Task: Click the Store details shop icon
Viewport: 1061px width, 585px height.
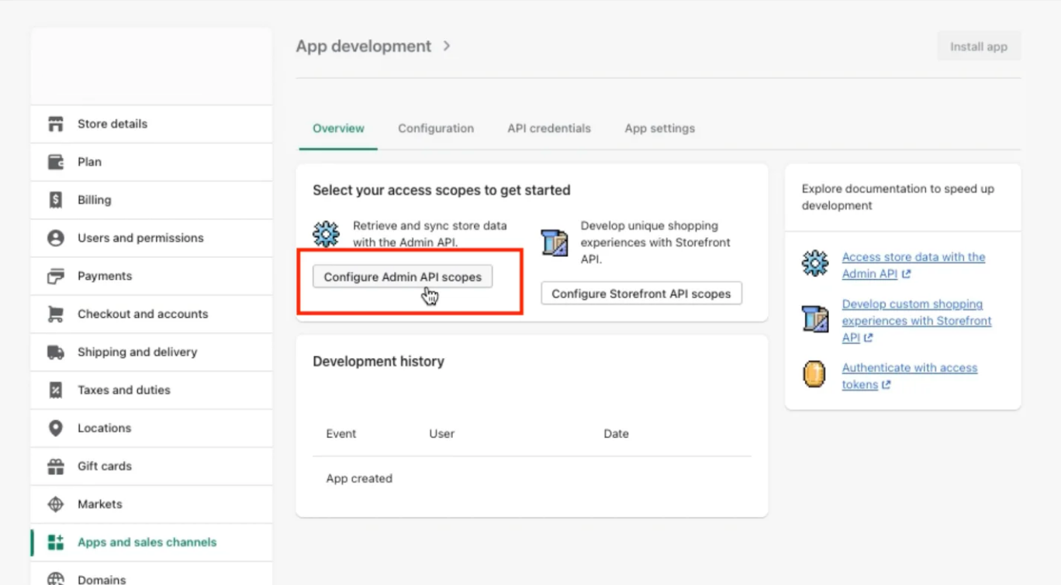Action: pos(56,124)
